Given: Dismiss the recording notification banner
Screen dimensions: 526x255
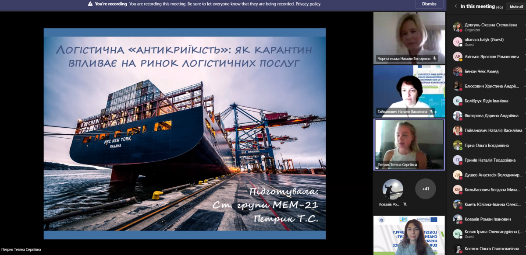Looking at the screenshot, I should 429,4.
